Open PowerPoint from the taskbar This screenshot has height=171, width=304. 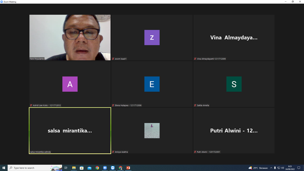pos(128,168)
